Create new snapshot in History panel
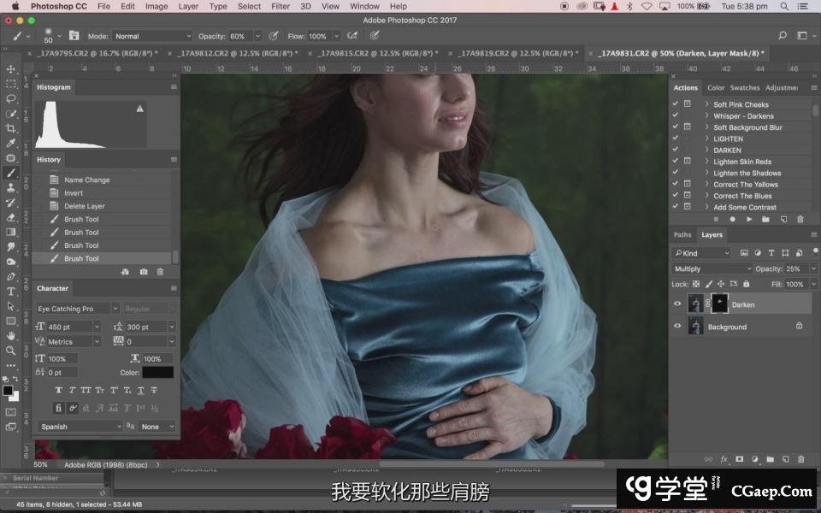 click(143, 272)
